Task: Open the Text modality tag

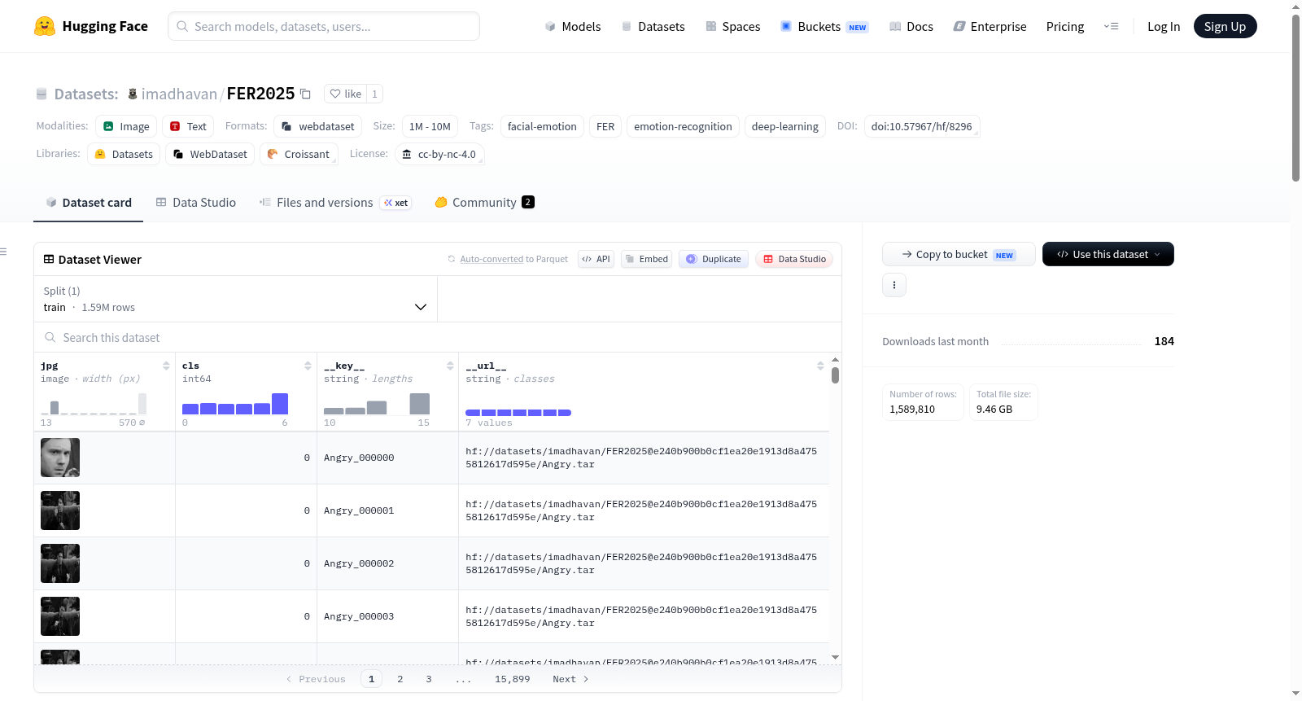Action: (x=188, y=126)
